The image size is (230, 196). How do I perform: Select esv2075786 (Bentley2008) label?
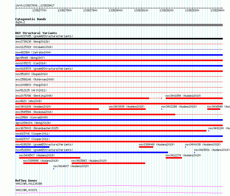[34, 96]
